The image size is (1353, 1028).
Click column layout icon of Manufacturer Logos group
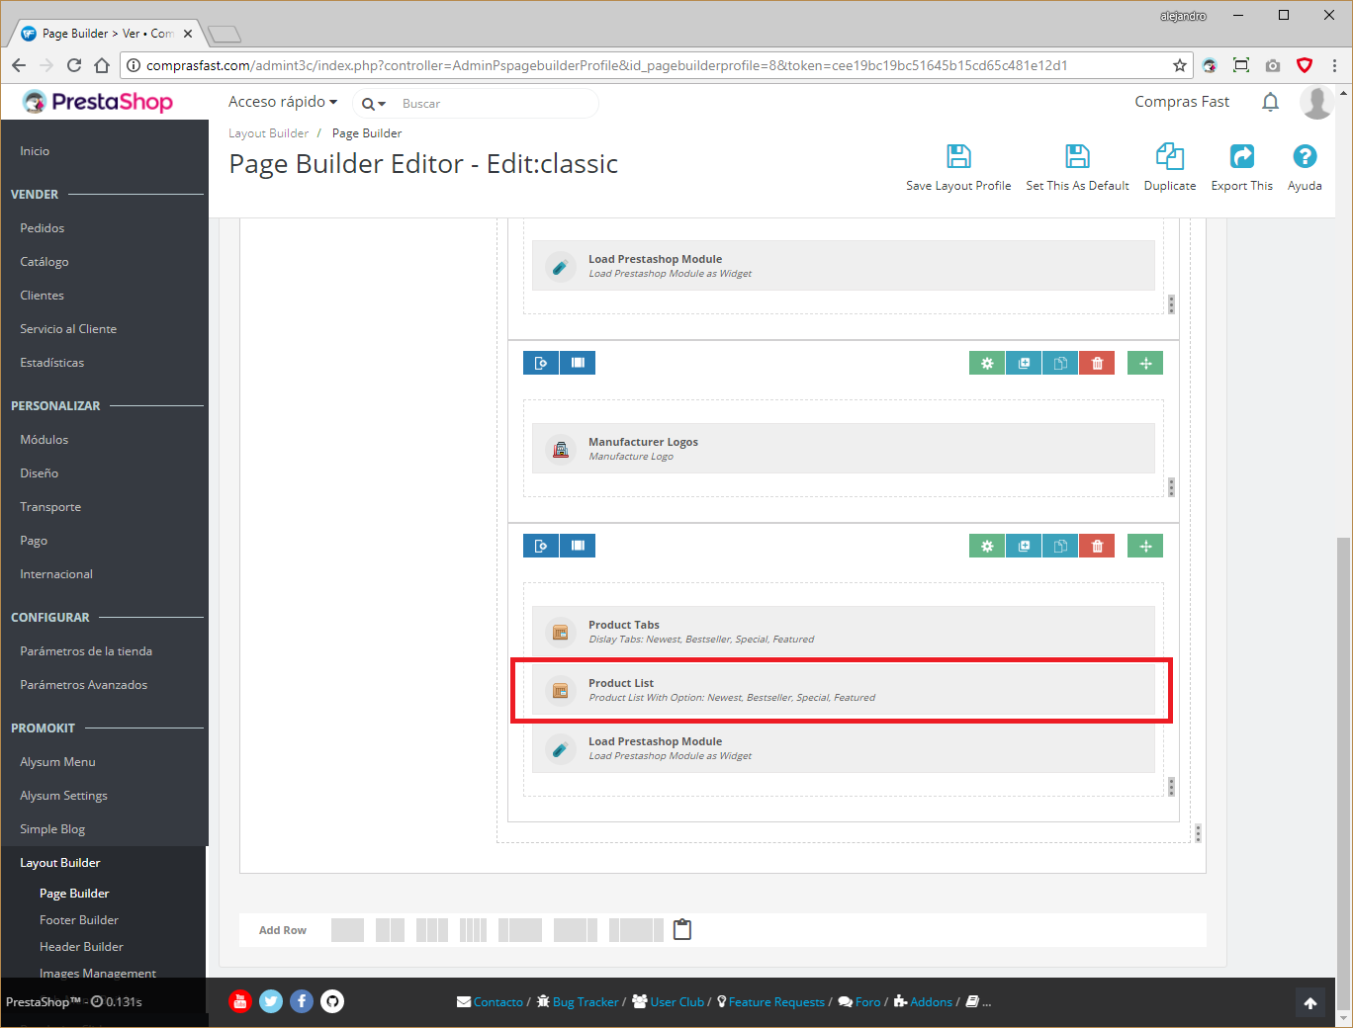[x=578, y=363]
